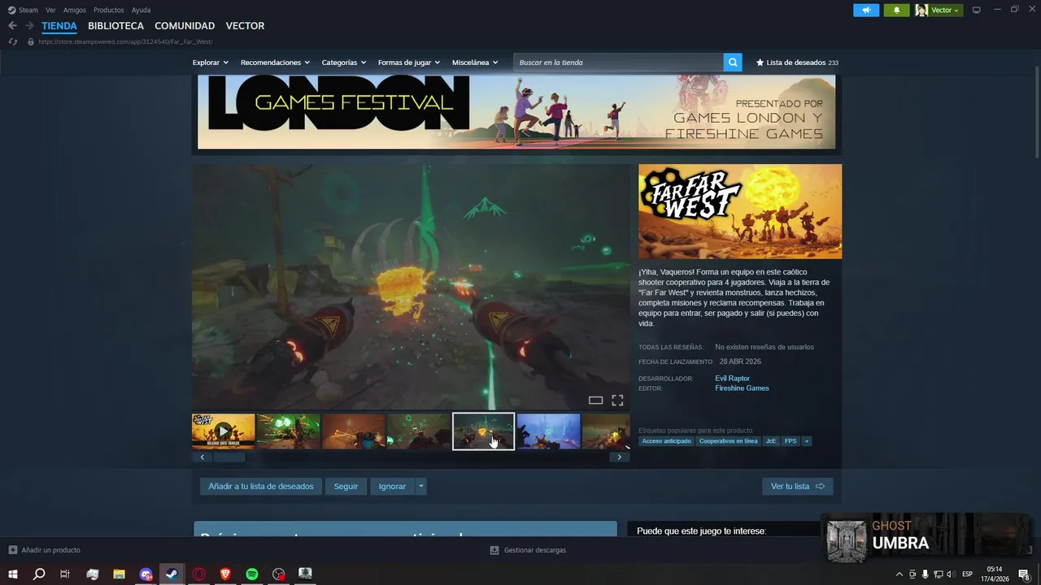Switch to the TIENDA tab

coord(59,26)
